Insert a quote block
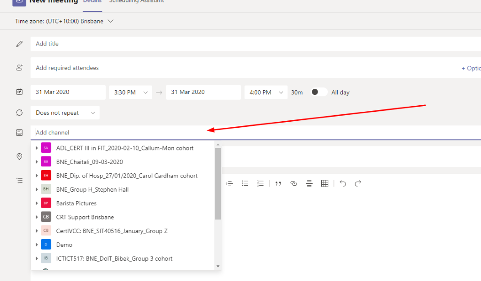This screenshot has width=481, height=281. (278, 183)
